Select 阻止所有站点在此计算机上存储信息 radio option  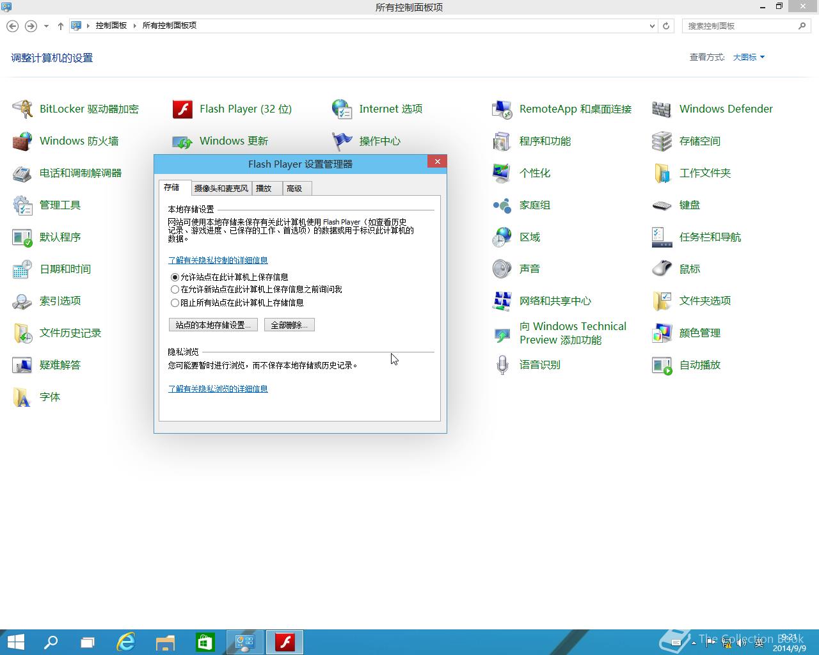pos(175,303)
